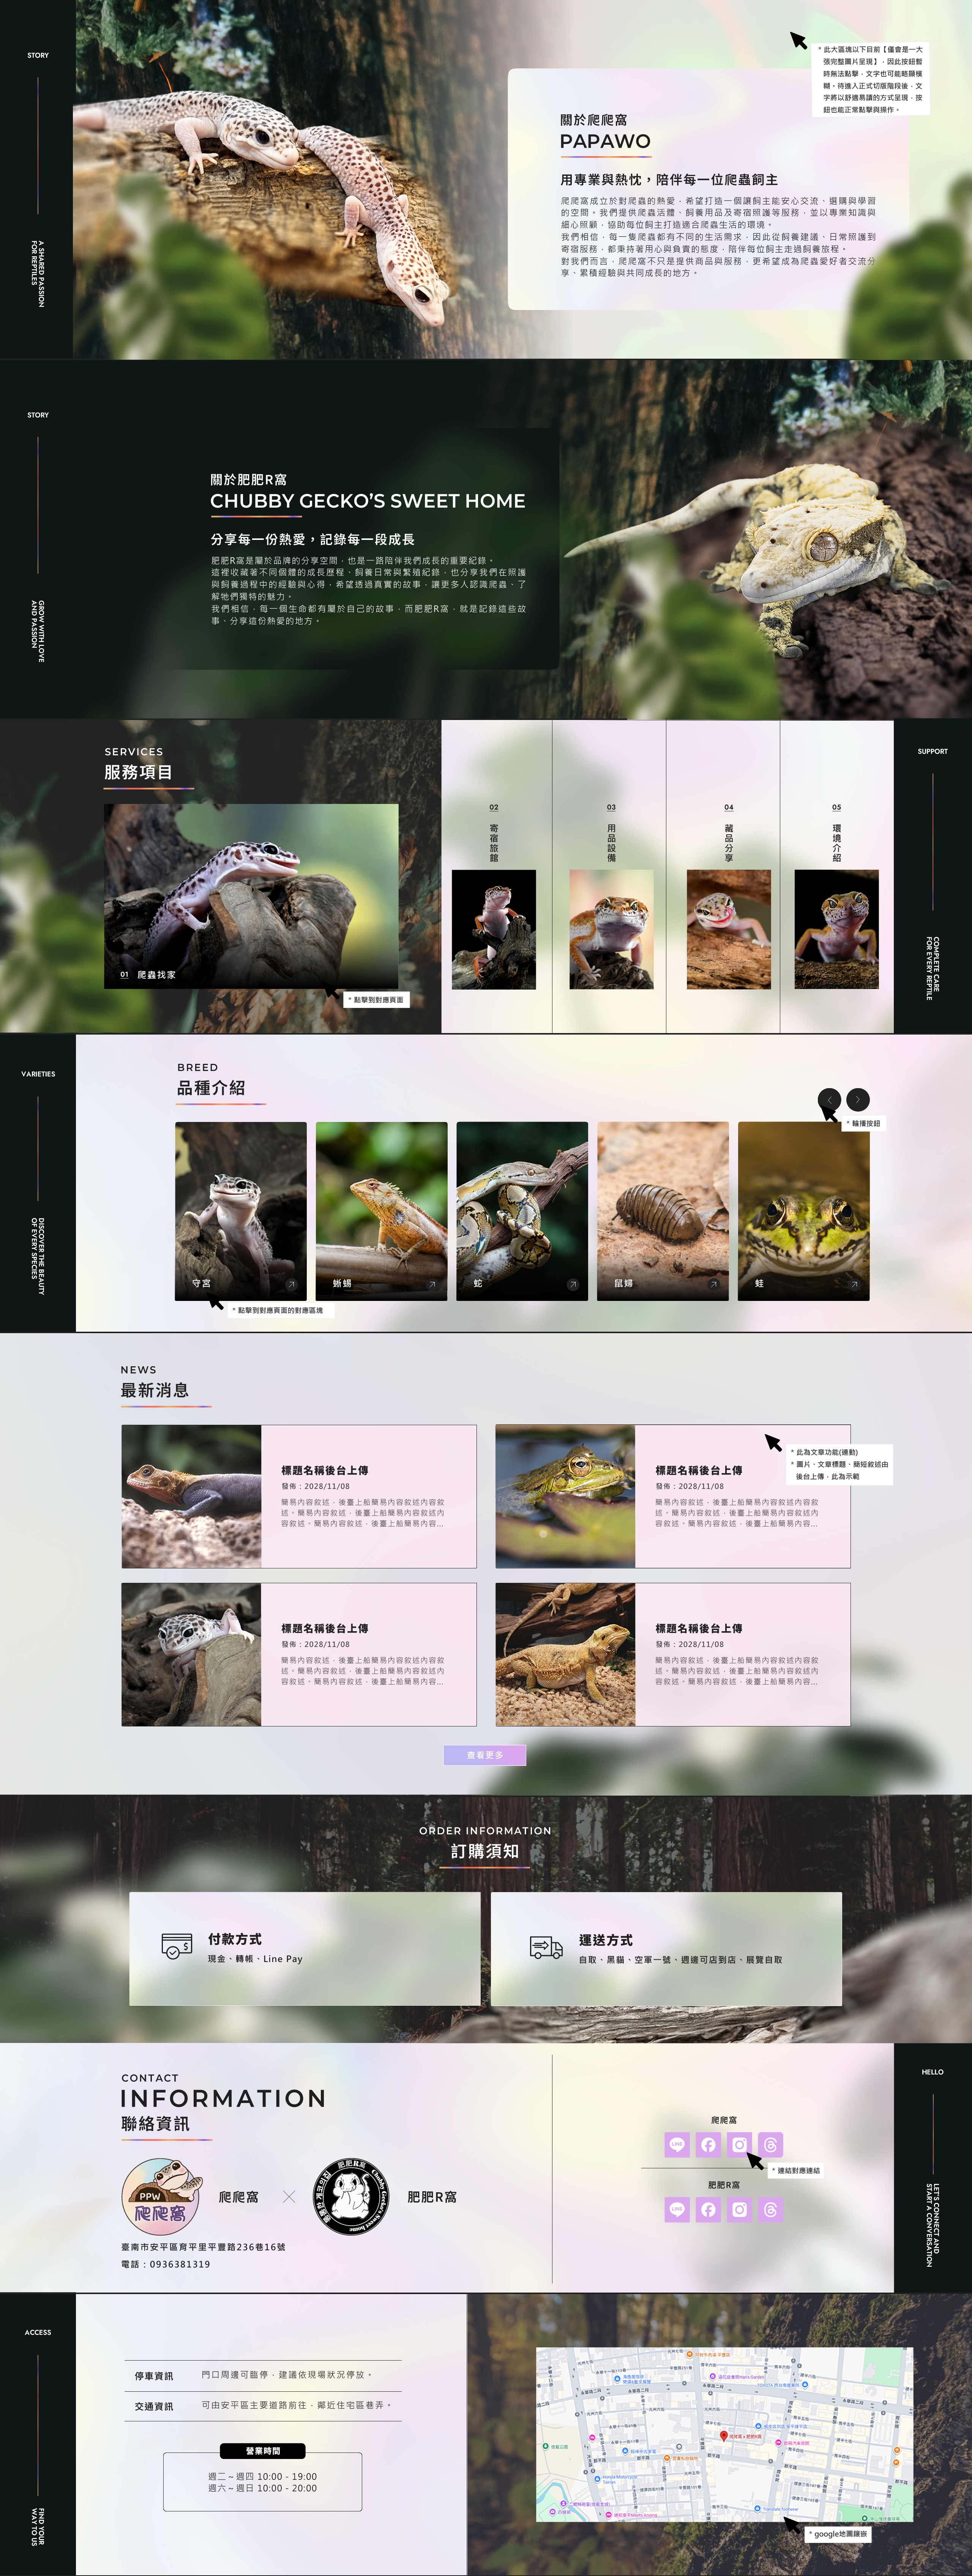The width and height of the screenshot is (972, 2576).
Task: Click the 週六～週日 10:00 - 20:00 hours line
Action: [x=263, y=2488]
